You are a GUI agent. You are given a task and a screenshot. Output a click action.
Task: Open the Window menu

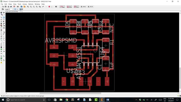37,4
